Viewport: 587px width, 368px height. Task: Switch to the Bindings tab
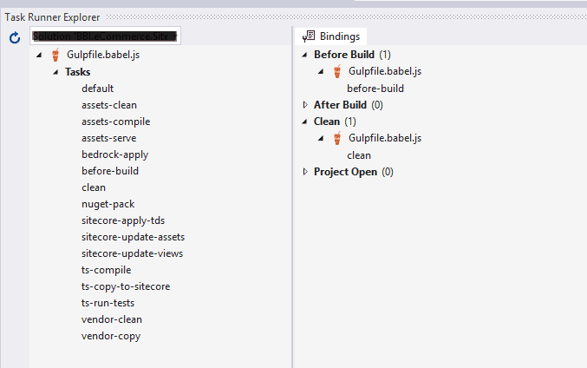pyautogui.click(x=331, y=36)
